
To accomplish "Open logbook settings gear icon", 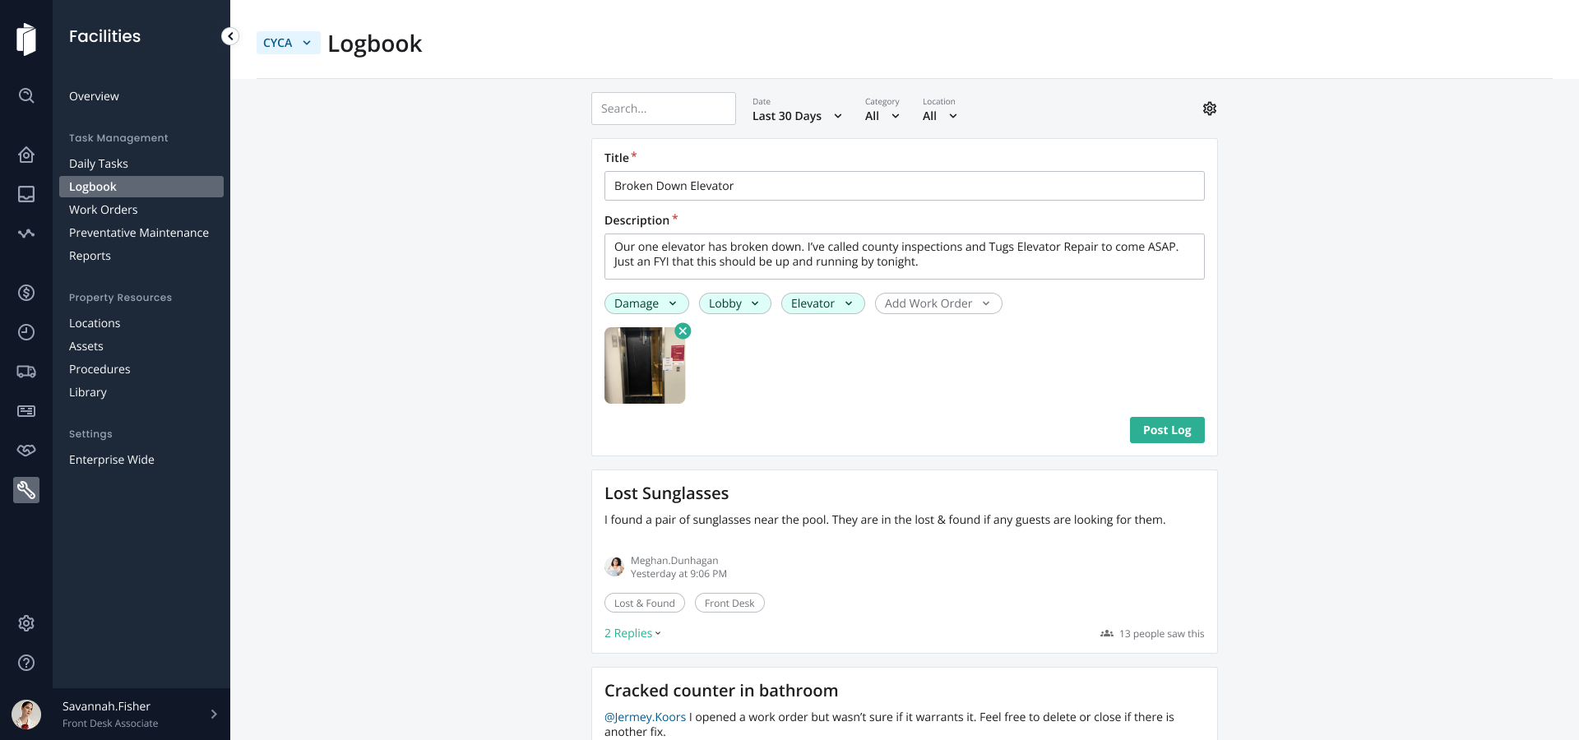I will click(1209, 109).
